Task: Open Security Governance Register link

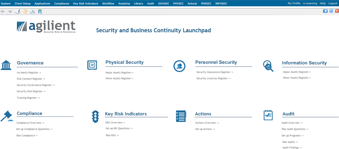Action: tap(36, 85)
